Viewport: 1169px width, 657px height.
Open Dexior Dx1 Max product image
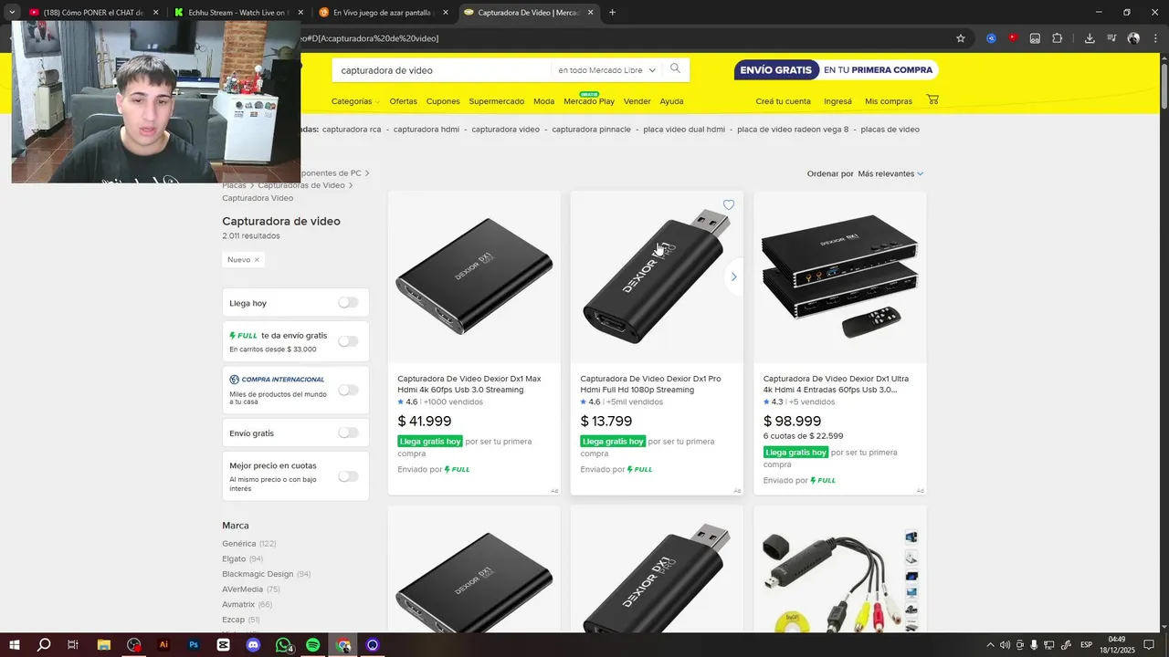[474, 276]
